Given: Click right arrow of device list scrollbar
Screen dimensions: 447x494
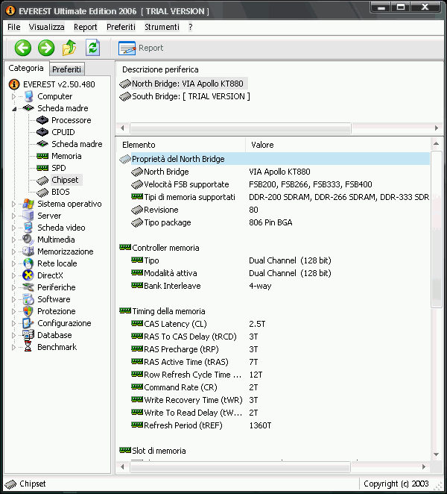Looking at the screenshot, I should (x=437, y=128).
